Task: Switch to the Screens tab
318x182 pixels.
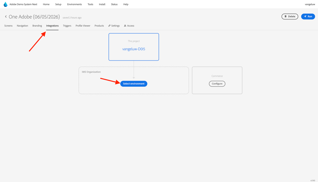Action: 8,26
